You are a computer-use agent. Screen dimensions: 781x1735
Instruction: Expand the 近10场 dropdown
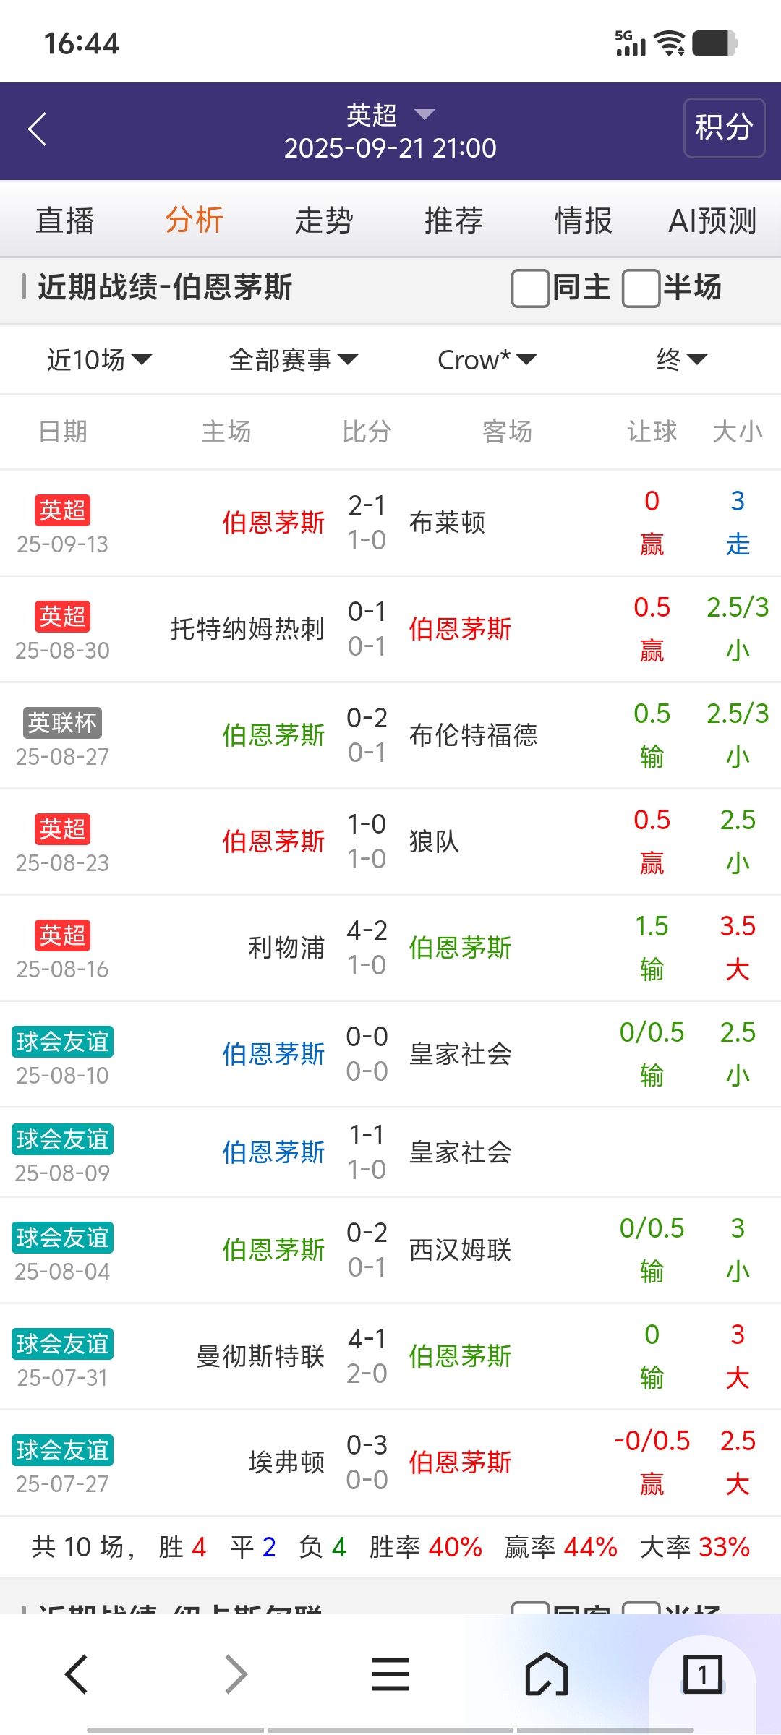[99, 359]
